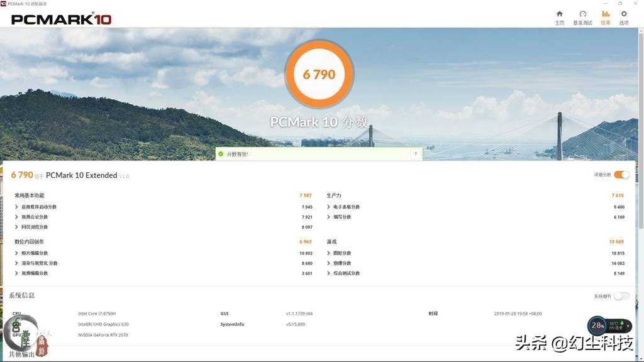Click the Intel(R) UHD Graphics 630 value
Image resolution: width=644 pixels, height=362 pixels.
[x=104, y=324]
